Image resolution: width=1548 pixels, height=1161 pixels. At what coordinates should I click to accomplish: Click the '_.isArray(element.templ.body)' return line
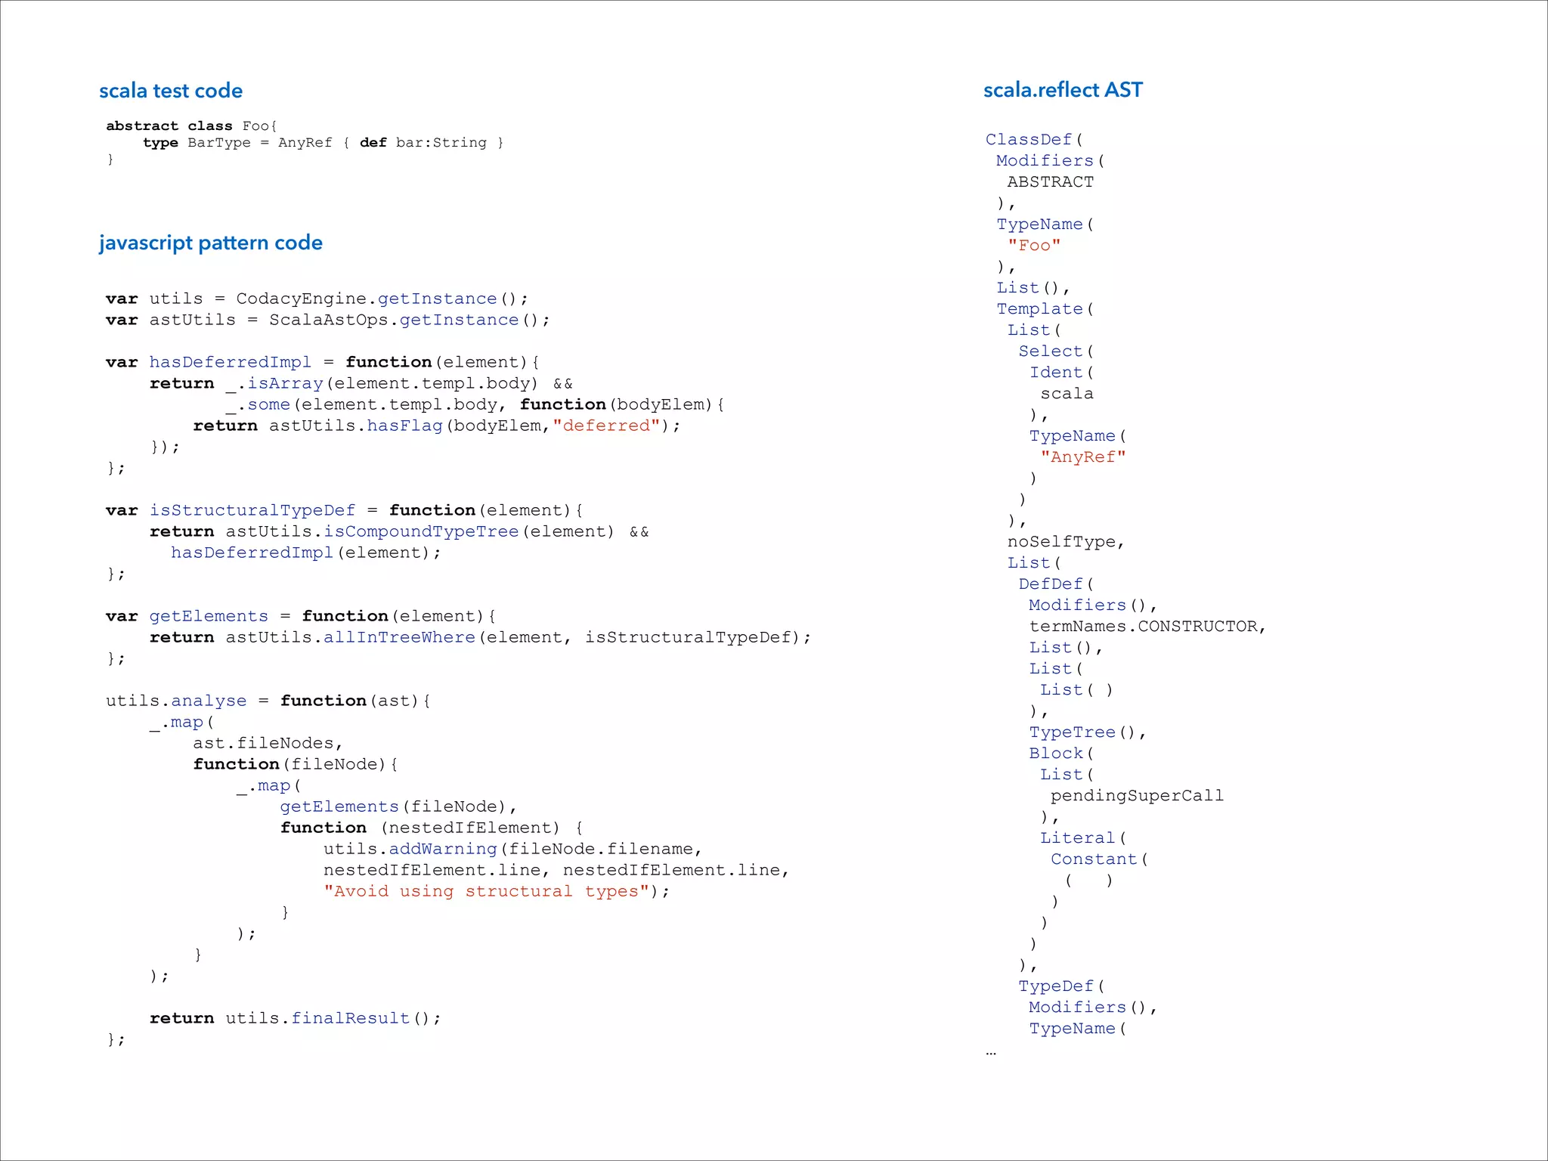361,383
